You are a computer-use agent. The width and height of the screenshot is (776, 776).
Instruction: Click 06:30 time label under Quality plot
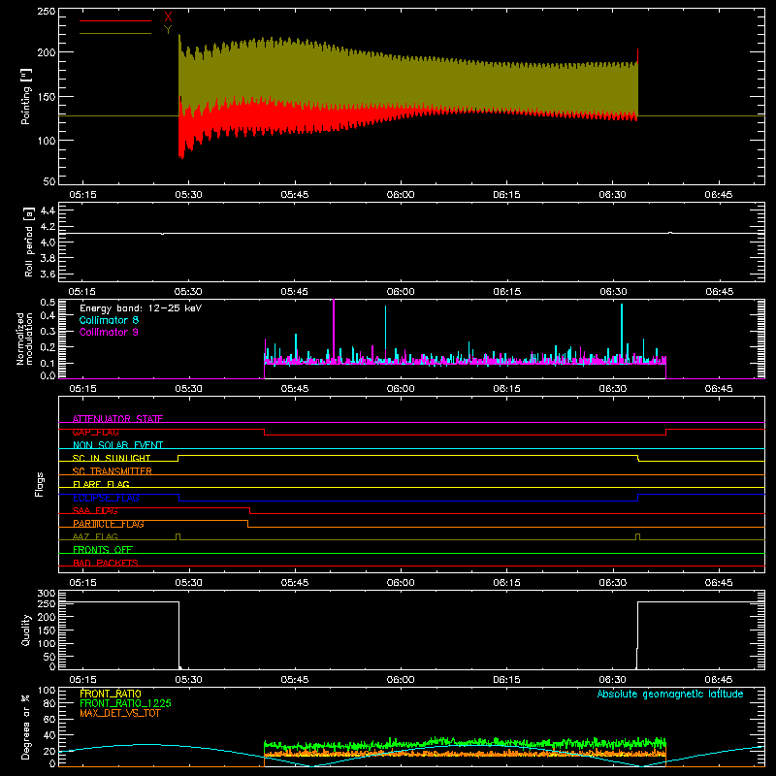(613, 680)
